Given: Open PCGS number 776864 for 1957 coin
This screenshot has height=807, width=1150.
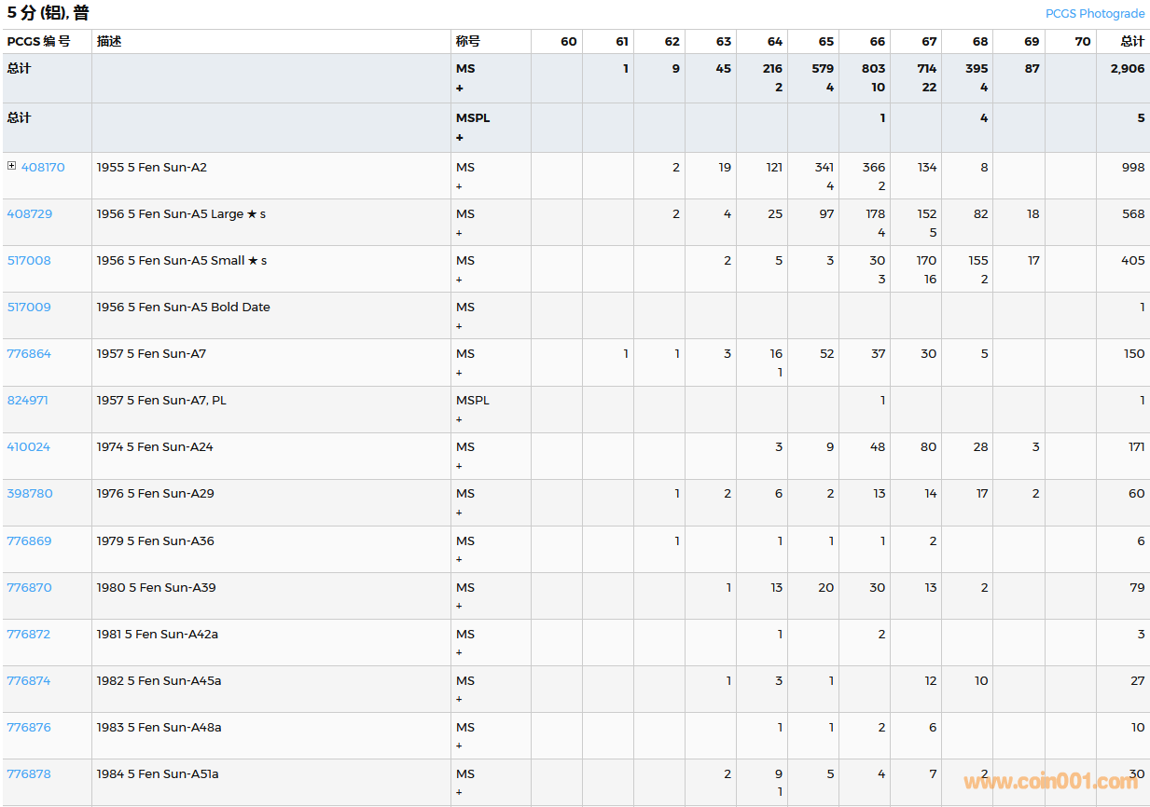Looking at the screenshot, I should (29, 353).
